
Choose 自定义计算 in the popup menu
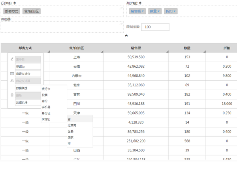point(28,81)
